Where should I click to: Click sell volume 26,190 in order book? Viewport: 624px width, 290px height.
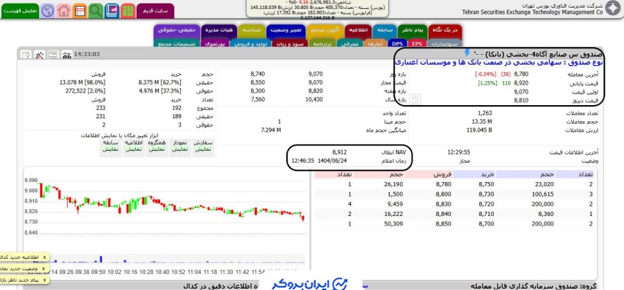pos(394,184)
